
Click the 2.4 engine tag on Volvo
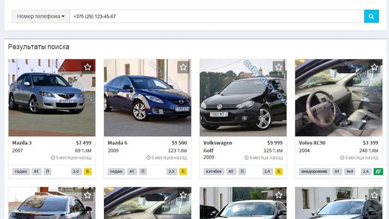pos(366,172)
